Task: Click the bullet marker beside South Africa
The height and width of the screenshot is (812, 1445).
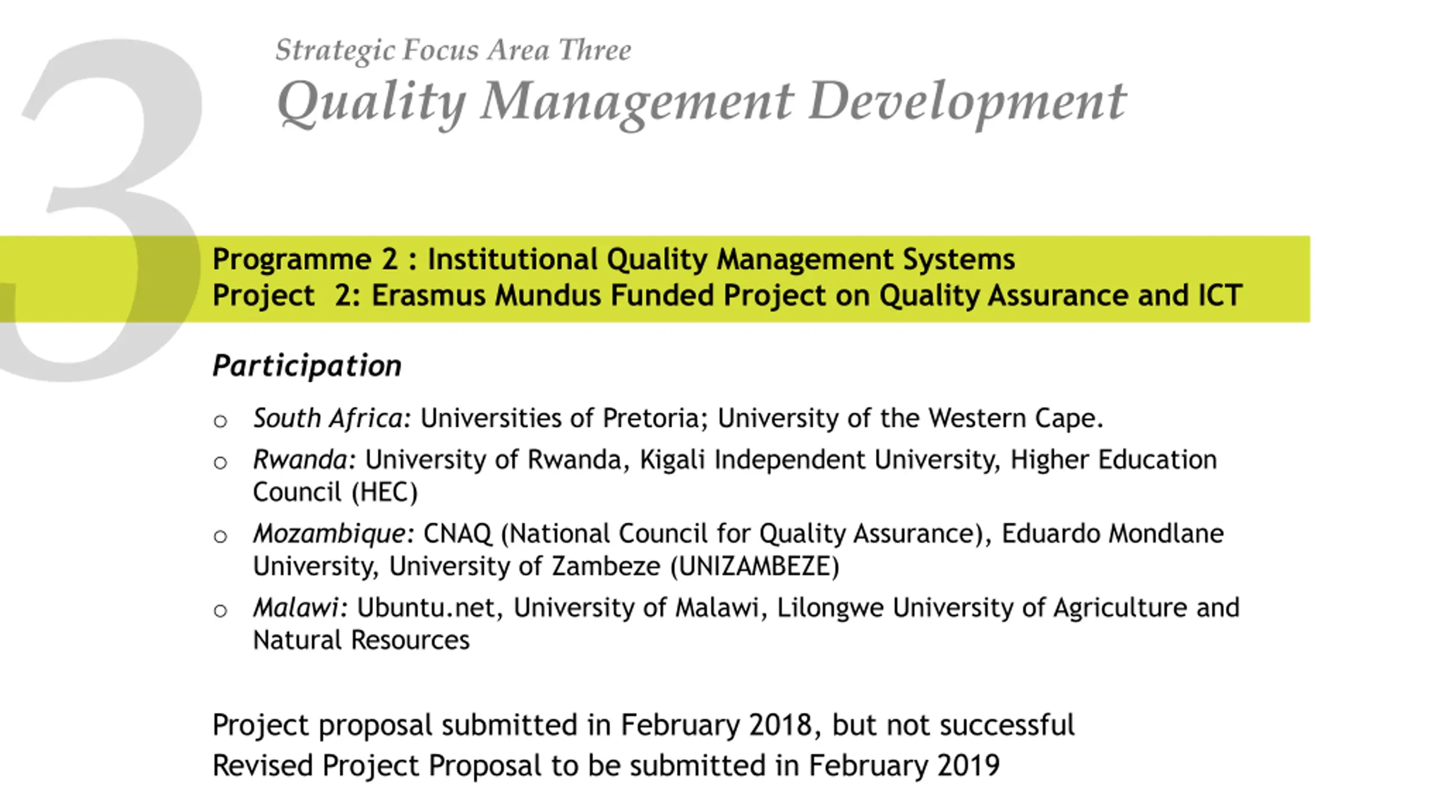Action: coord(220,421)
